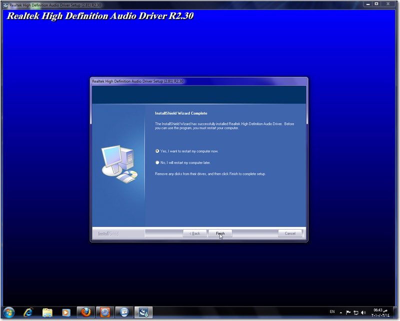Close the Realtek setup background window

click(x=388, y=4)
